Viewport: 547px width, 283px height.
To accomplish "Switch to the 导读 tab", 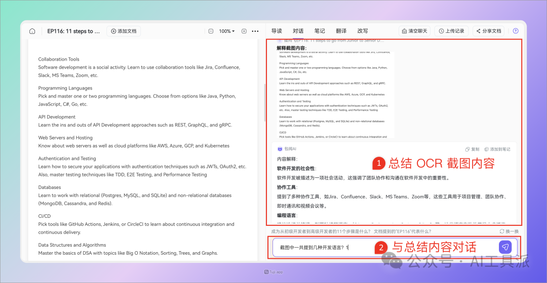I will (x=277, y=31).
